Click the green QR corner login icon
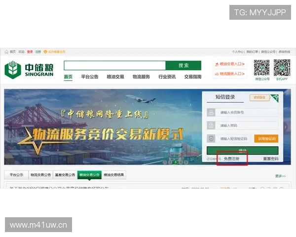Screen dimensions: 296x237 [x=275, y=98]
